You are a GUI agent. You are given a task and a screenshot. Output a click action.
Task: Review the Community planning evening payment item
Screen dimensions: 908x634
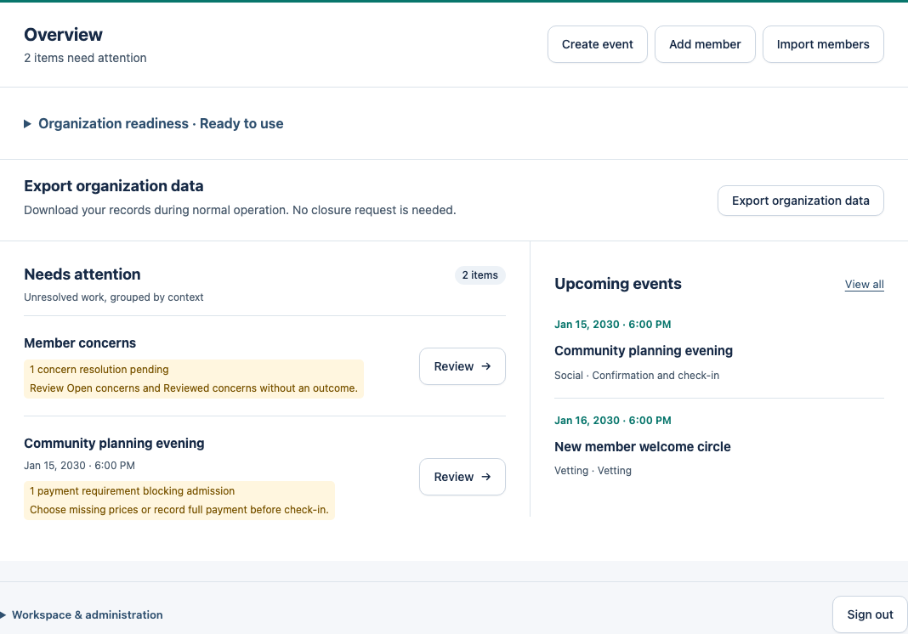463,477
